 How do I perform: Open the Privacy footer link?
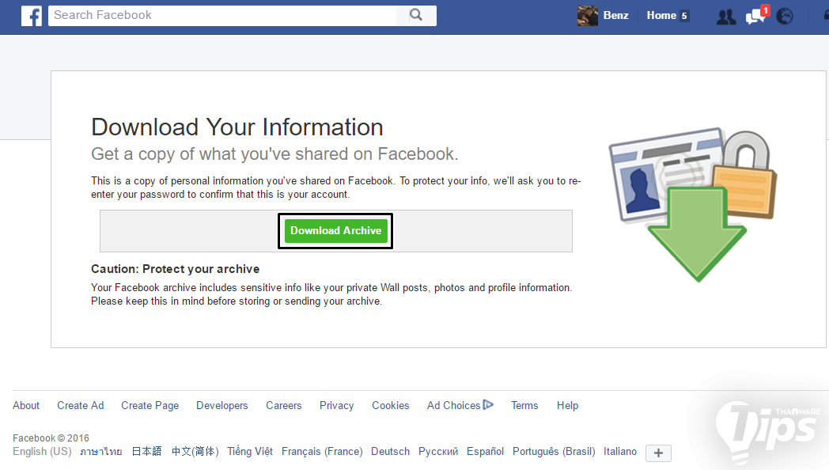[x=337, y=405]
